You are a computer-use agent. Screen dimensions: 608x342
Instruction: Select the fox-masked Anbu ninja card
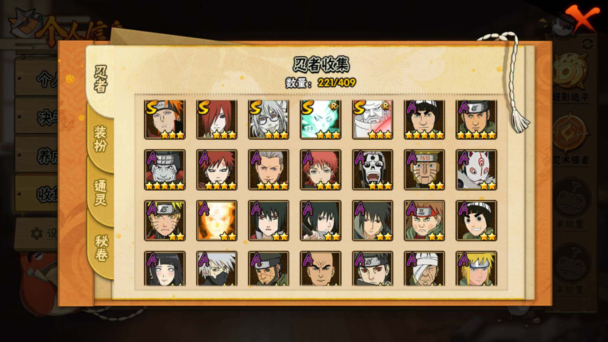coord(476,170)
